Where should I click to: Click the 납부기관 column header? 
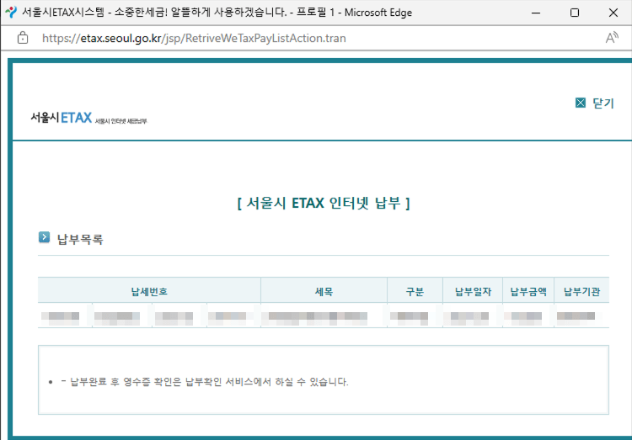click(581, 291)
